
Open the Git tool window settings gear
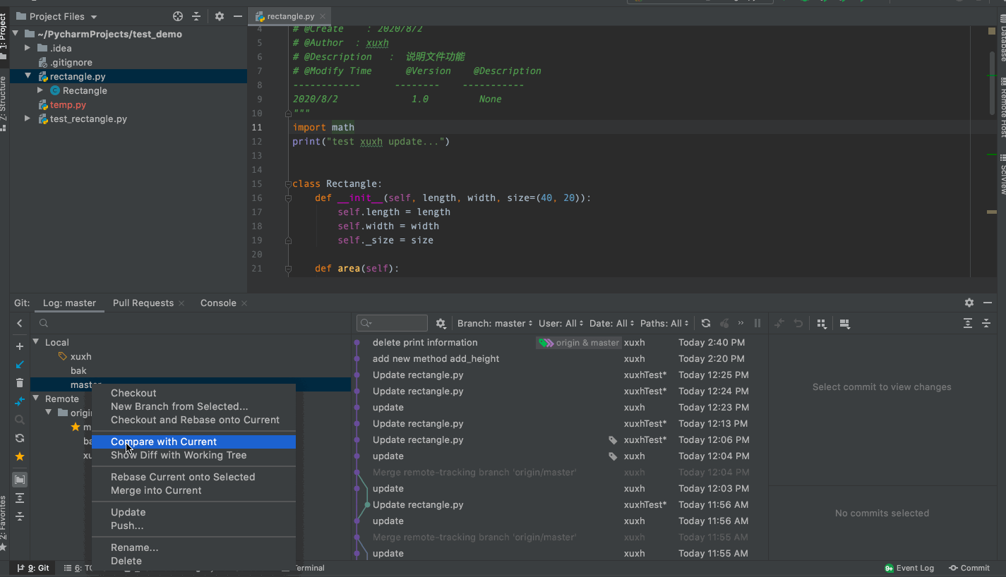point(969,303)
